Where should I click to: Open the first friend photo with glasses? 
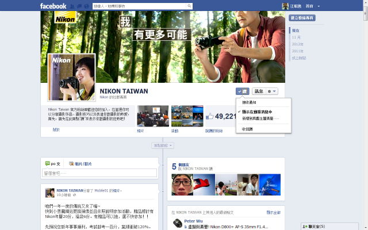182,185
